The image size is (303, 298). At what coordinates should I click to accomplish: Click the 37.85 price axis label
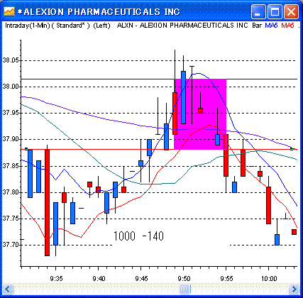(x=11, y=166)
